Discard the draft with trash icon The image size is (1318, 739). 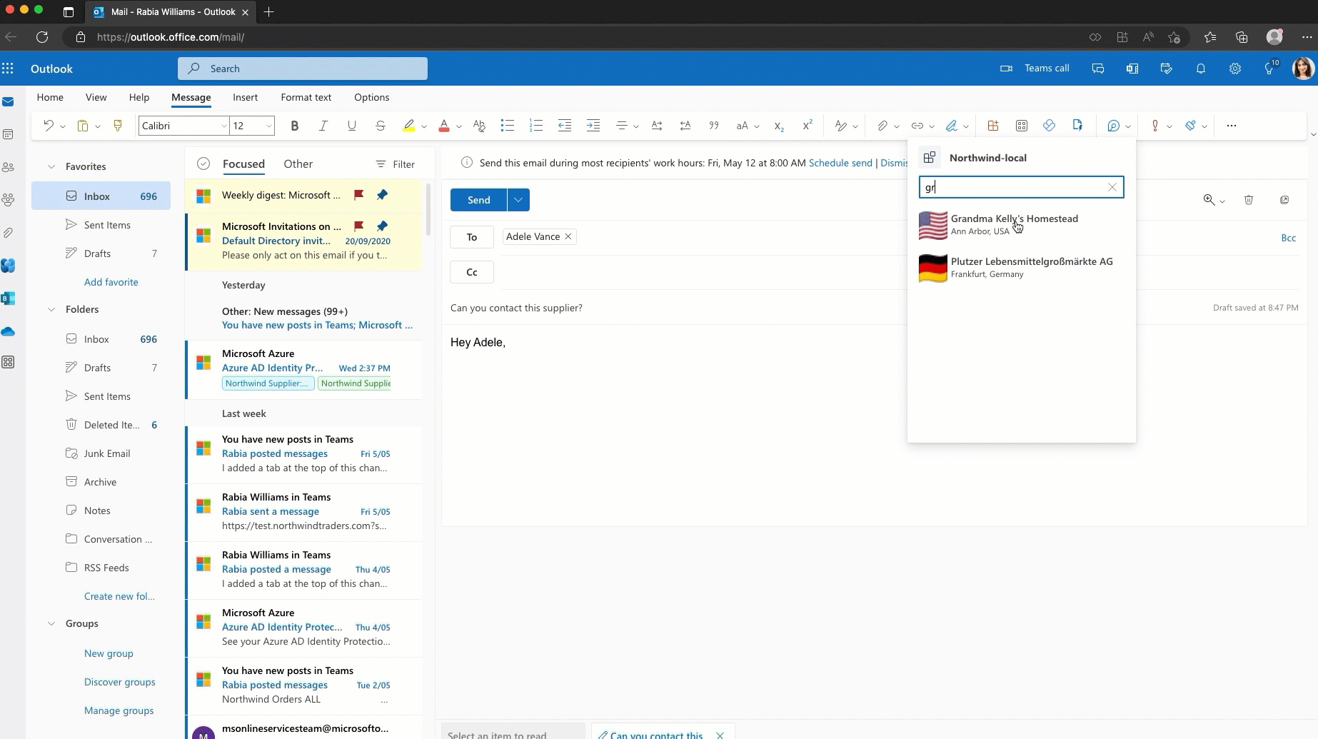click(1249, 200)
